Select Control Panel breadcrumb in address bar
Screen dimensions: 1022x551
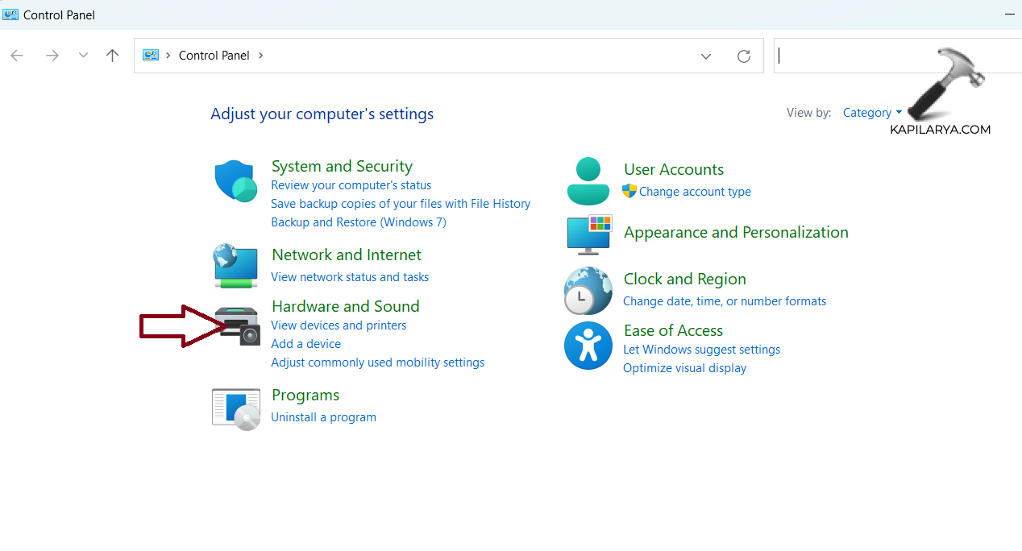point(214,56)
